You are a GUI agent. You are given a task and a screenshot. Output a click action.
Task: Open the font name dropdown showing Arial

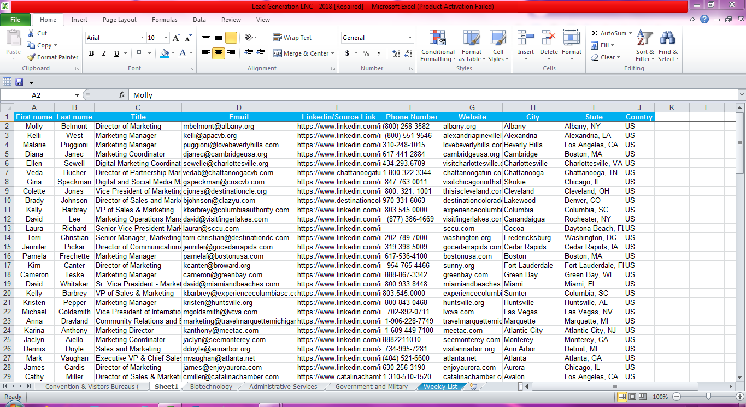[142, 38]
